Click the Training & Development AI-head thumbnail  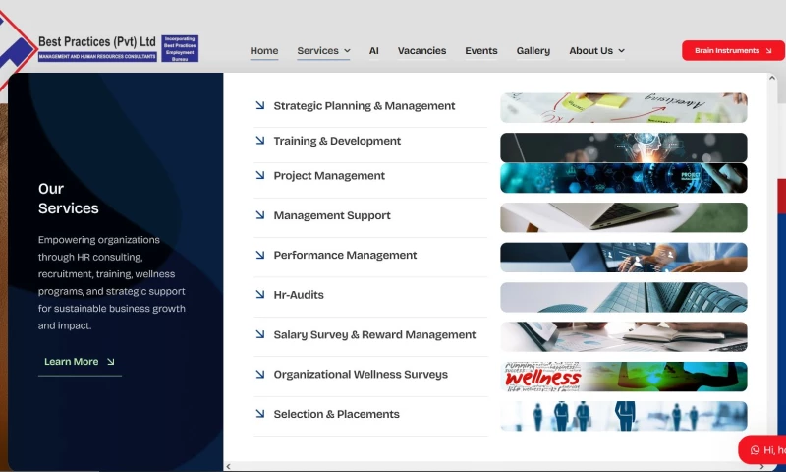point(624,147)
